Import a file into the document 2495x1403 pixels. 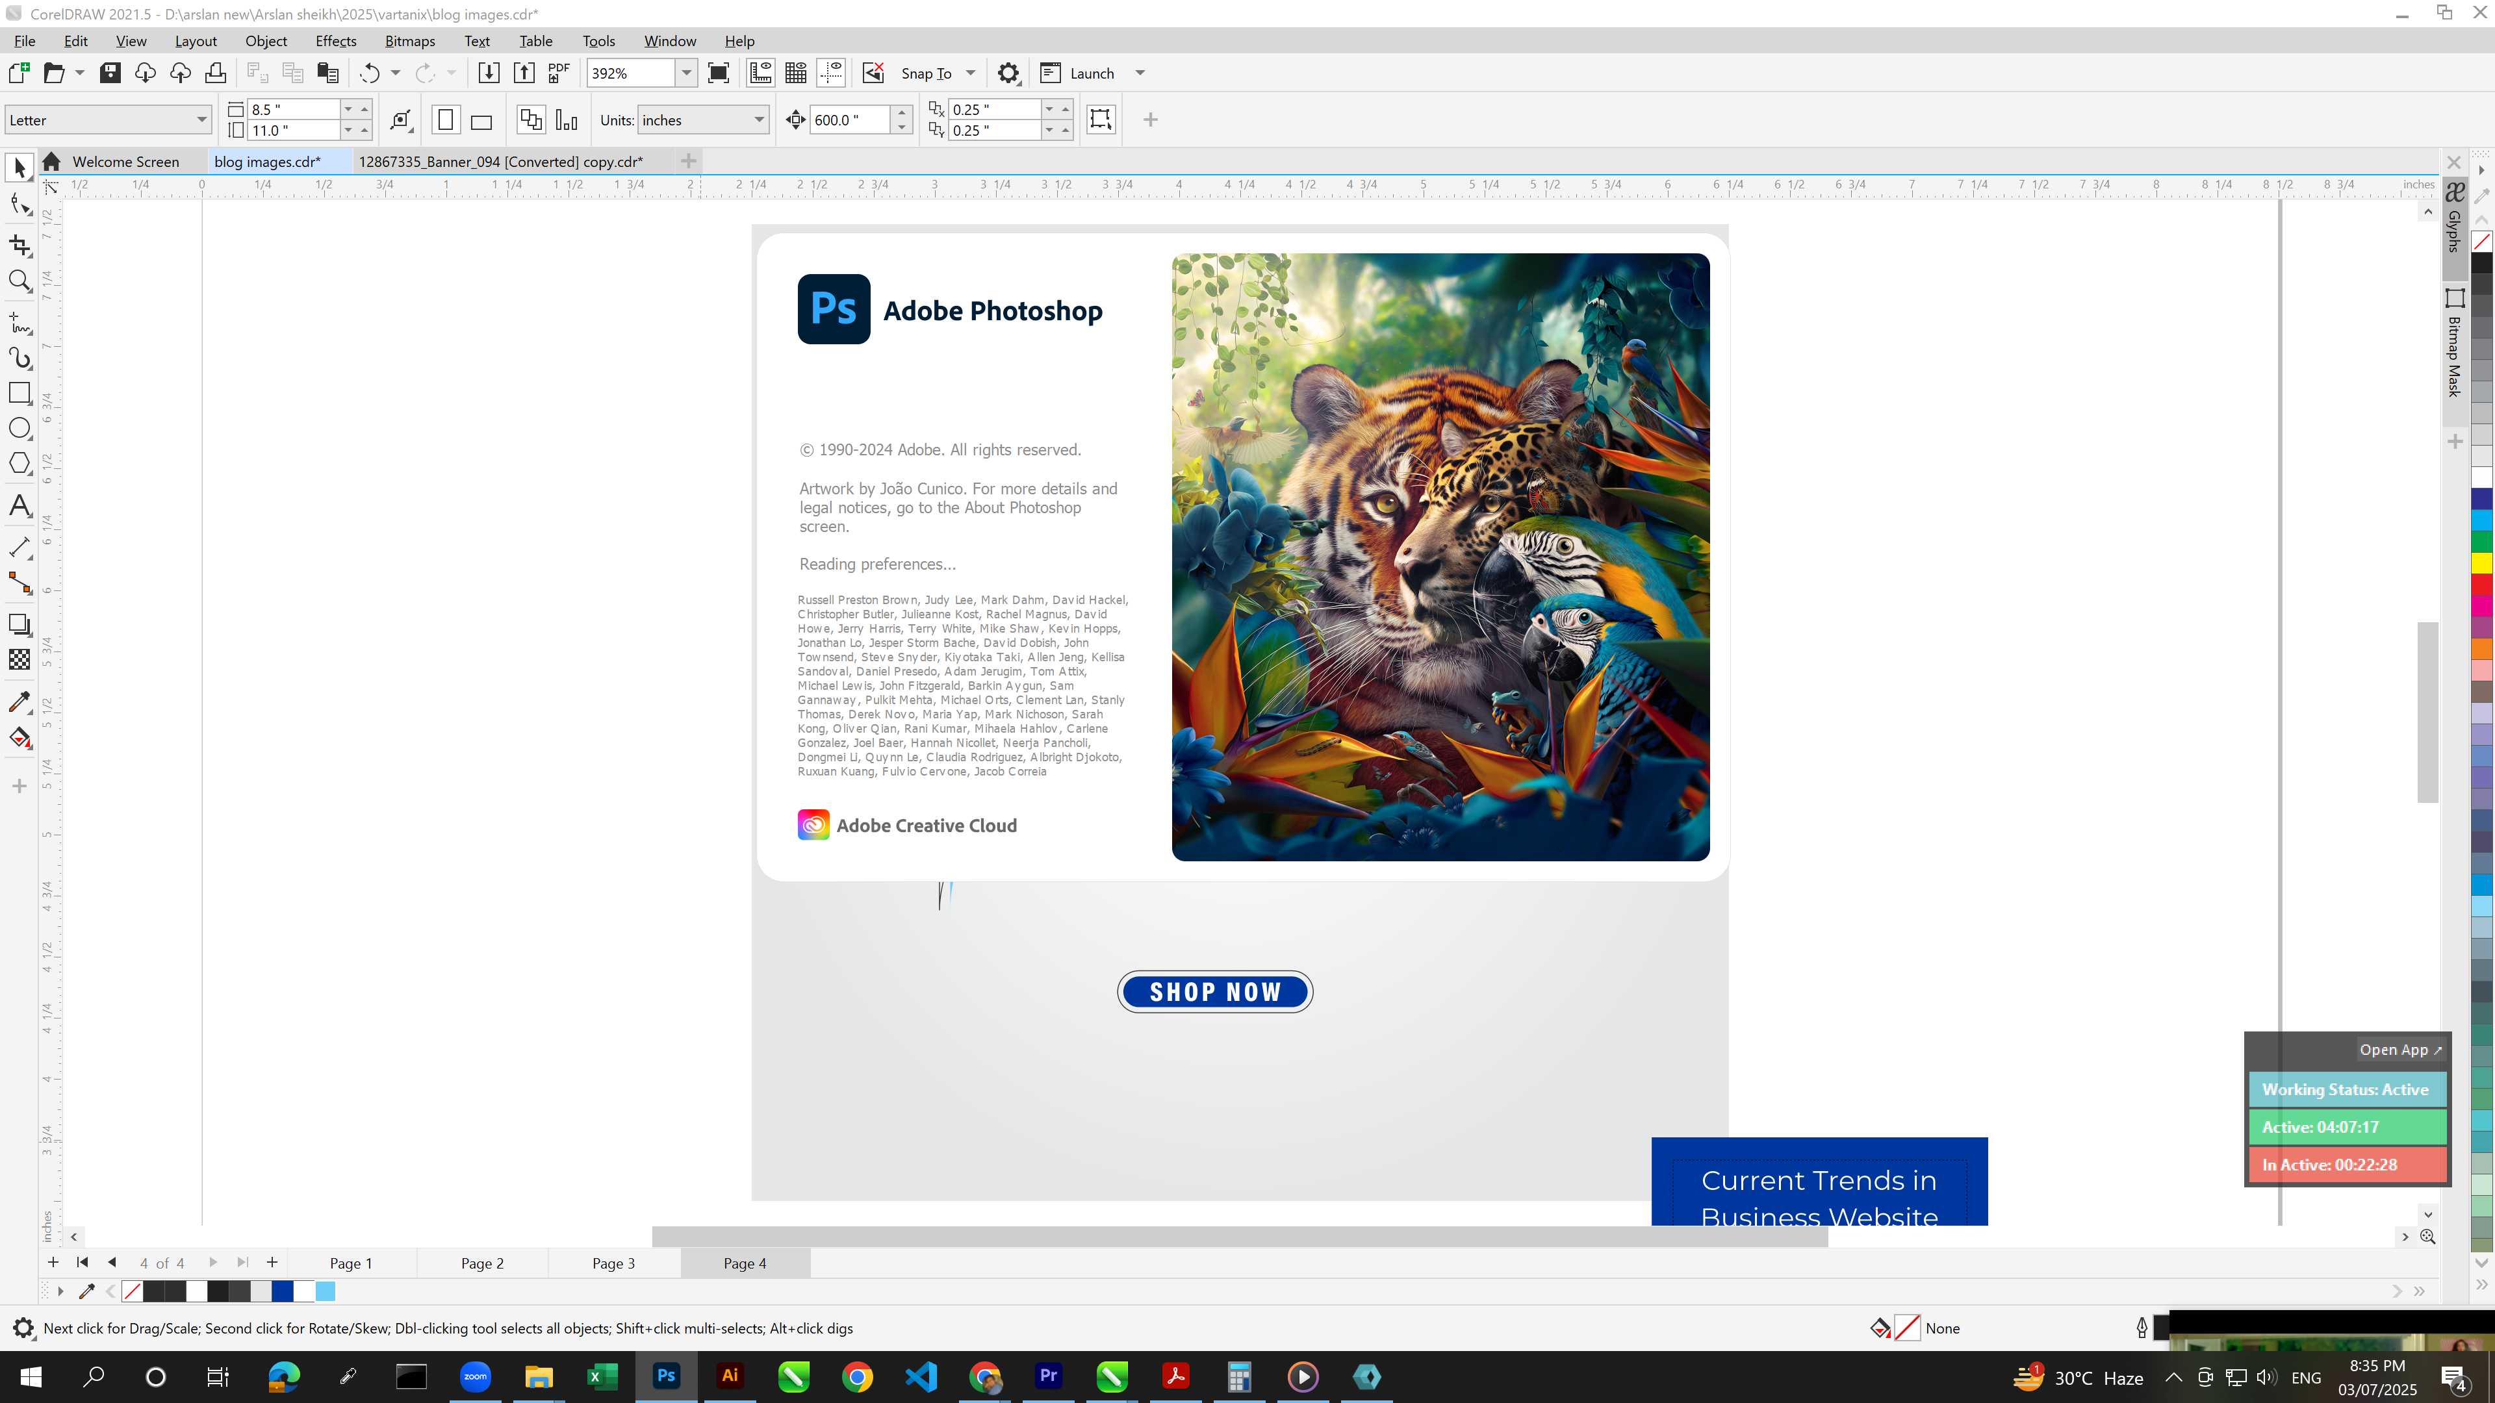[489, 73]
